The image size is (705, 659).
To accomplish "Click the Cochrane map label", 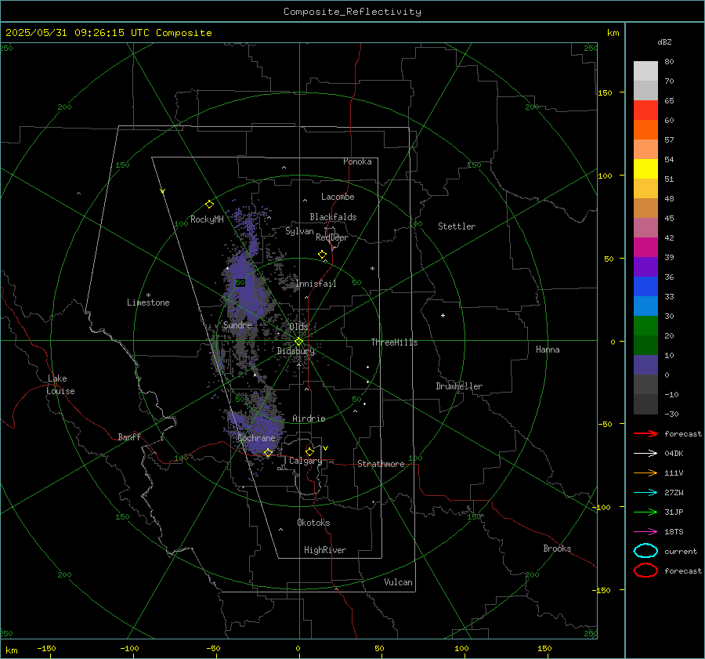I will pos(256,438).
